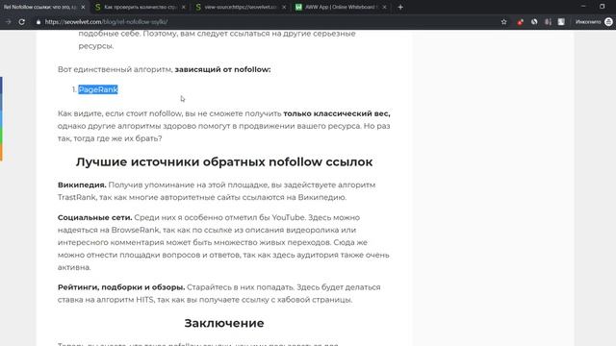
Task: Click the red extension icon
Action: point(520,22)
